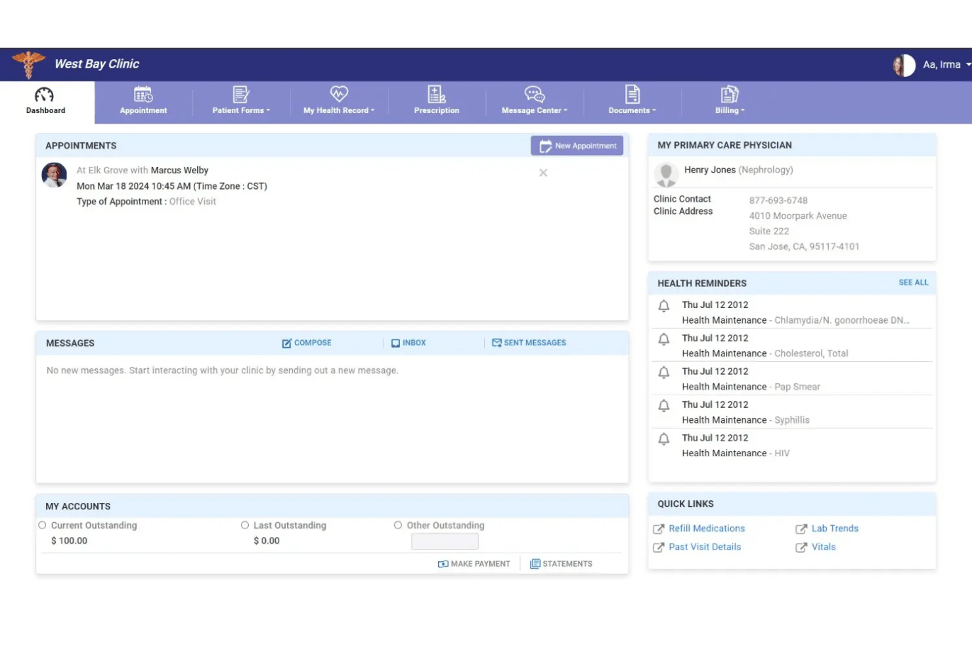Open the Vitals quick link

(x=824, y=547)
